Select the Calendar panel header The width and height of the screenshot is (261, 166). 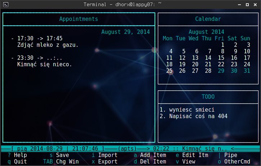coord(208,19)
